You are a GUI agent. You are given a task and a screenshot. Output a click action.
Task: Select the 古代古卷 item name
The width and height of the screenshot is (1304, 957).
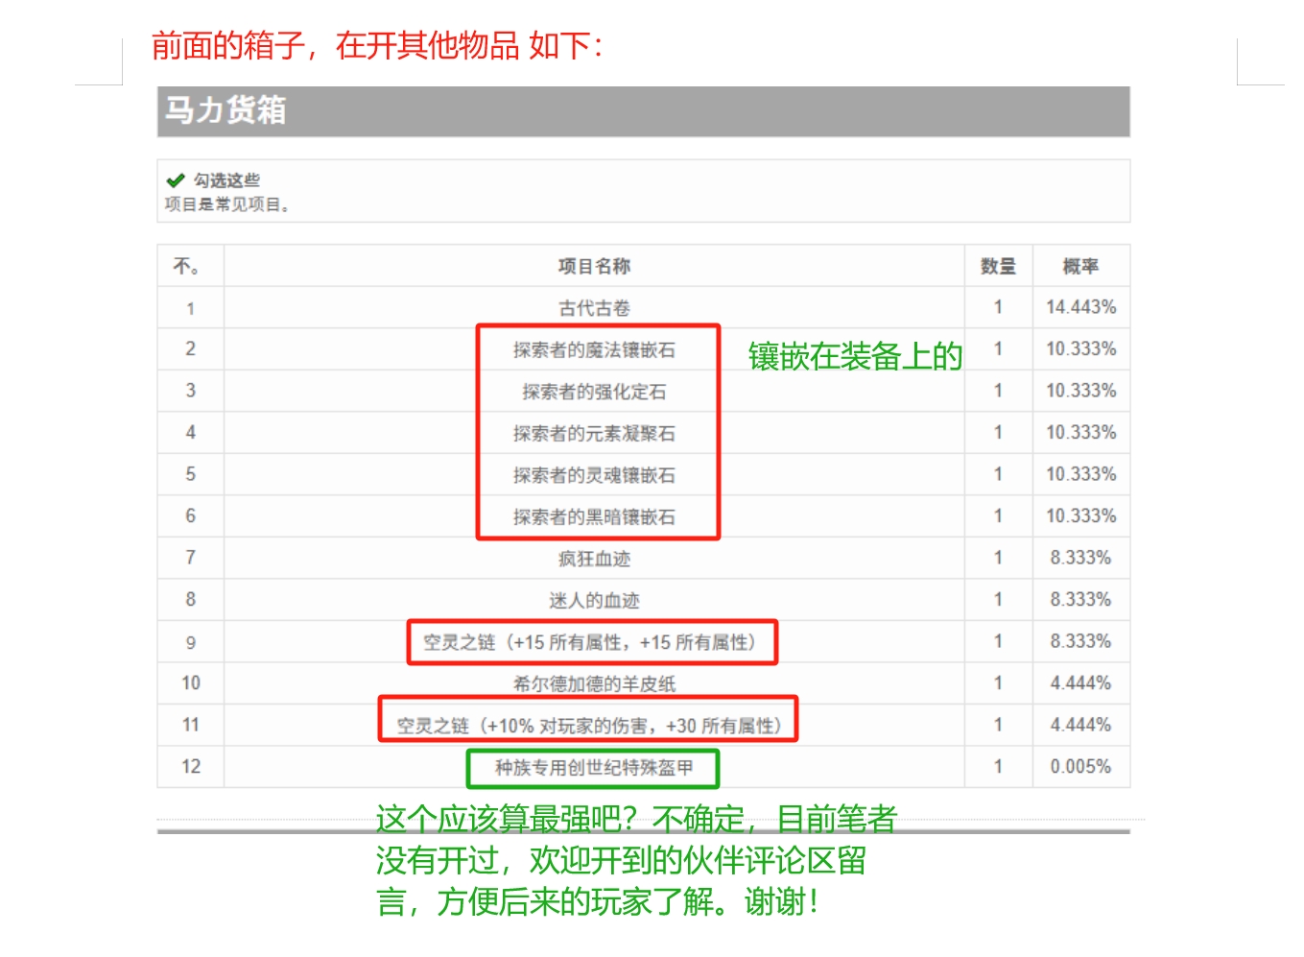[x=594, y=308]
